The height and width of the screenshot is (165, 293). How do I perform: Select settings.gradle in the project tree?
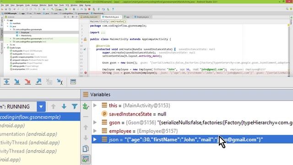coord(18,66)
